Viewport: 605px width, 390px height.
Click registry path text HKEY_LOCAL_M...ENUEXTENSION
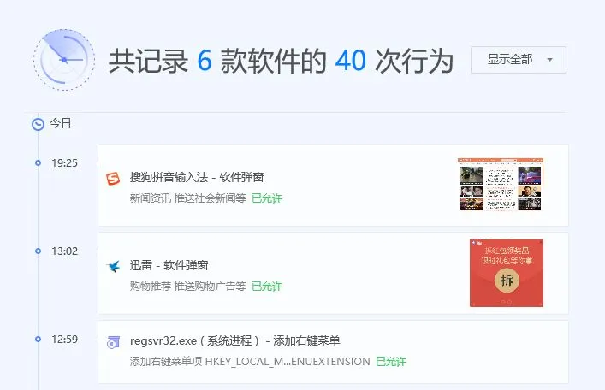(x=288, y=362)
